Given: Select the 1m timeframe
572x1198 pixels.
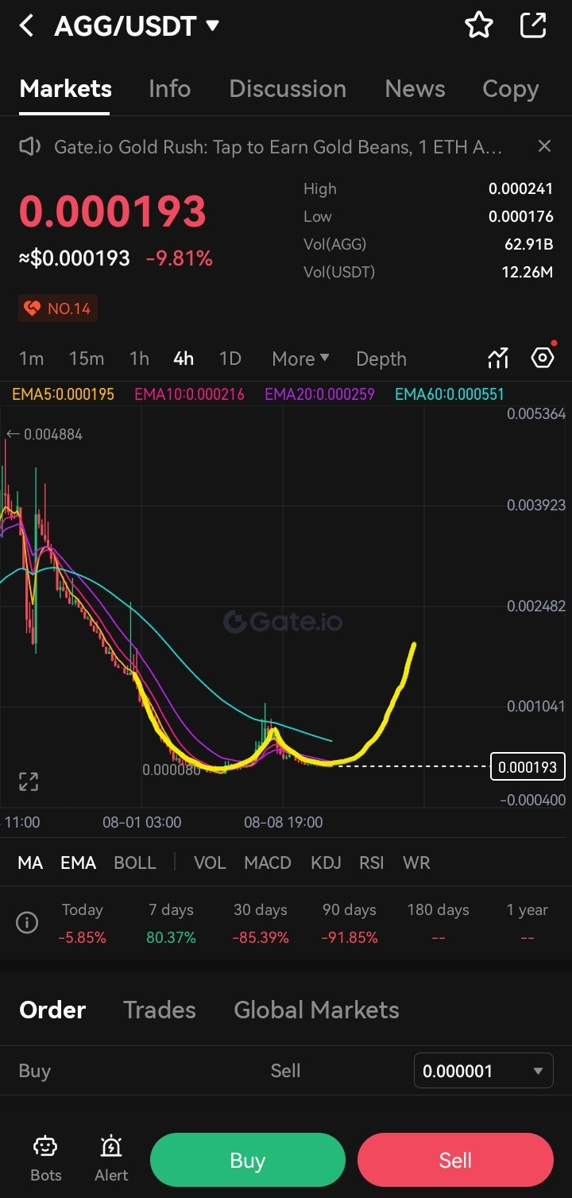Looking at the screenshot, I should tap(31, 359).
